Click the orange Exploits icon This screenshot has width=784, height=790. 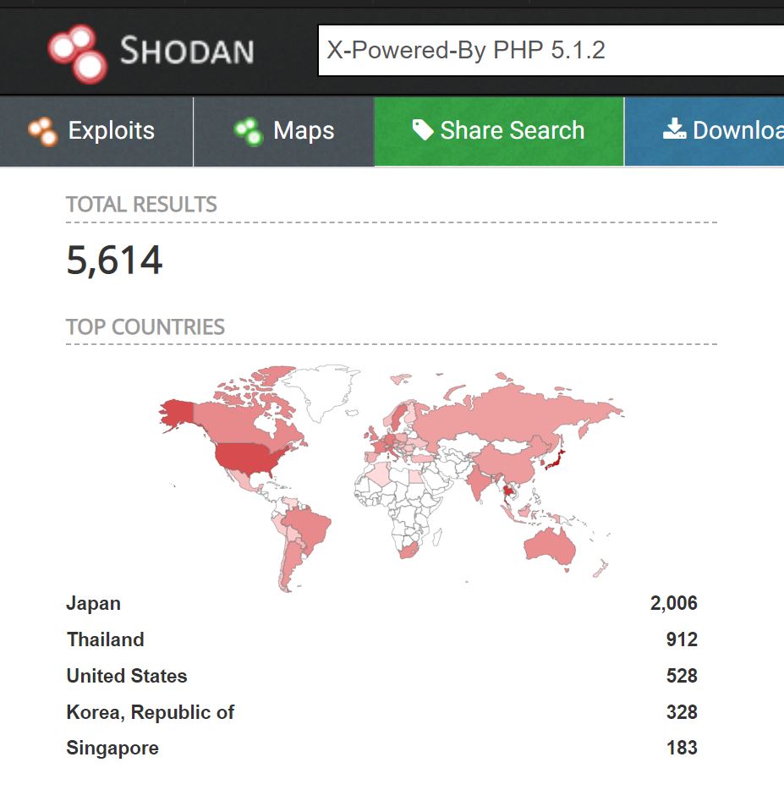pos(42,131)
